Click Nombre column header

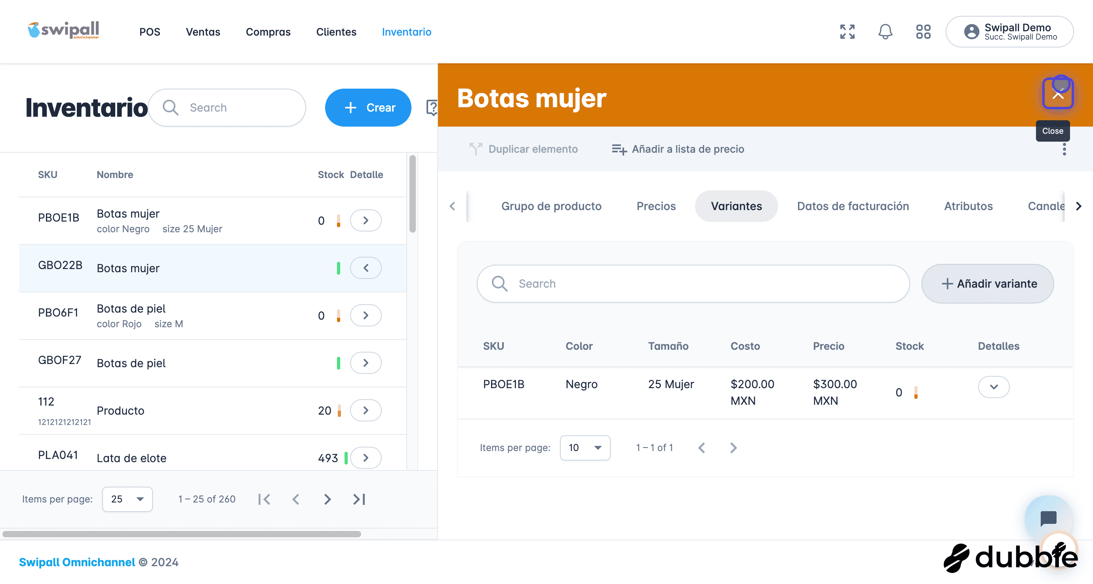(115, 174)
